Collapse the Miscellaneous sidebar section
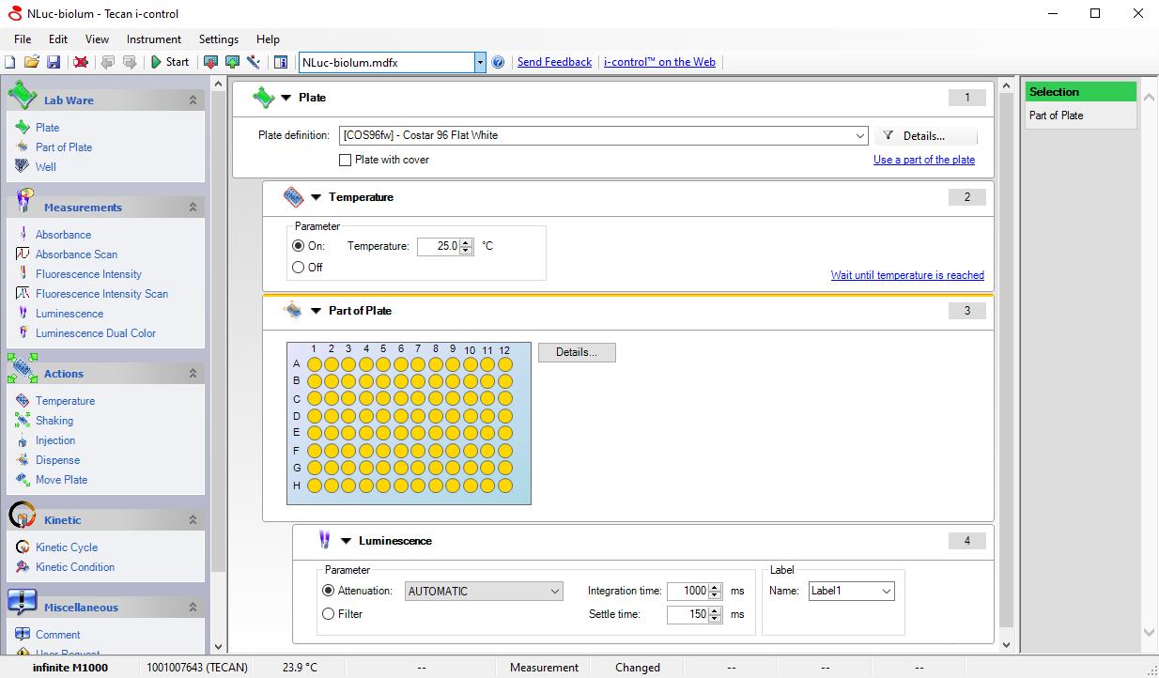 tap(193, 608)
